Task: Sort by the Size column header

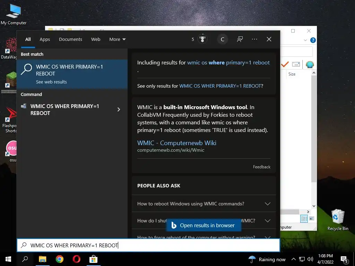Action: (292, 74)
